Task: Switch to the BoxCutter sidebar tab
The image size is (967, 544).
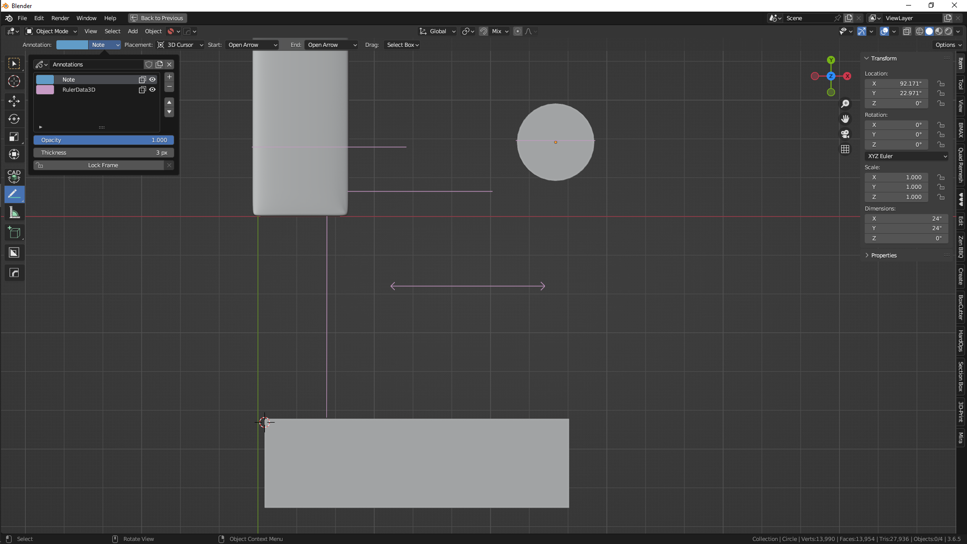Action: pos(961,308)
